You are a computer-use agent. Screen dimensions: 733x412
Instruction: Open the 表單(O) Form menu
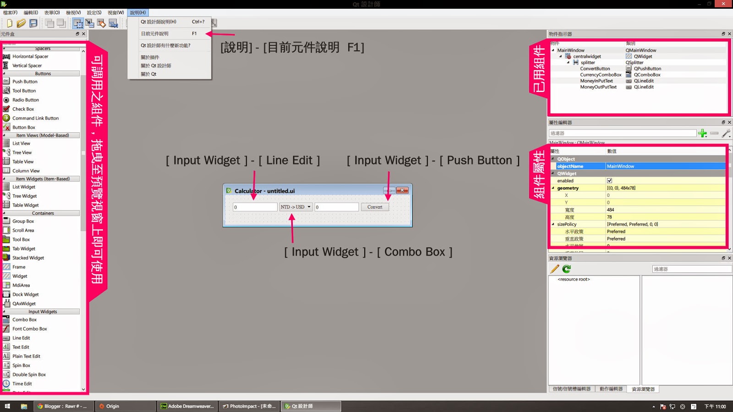click(x=52, y=12)
